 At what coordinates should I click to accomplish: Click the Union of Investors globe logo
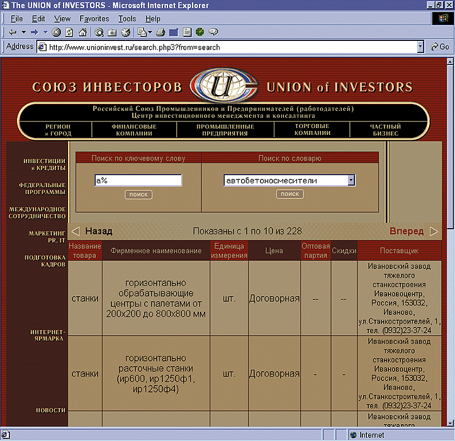(224, 86)
